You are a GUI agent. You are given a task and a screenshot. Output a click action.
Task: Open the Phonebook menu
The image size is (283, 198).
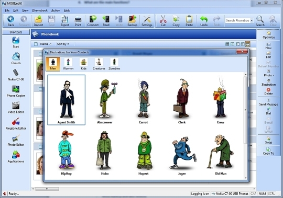click(x=40, y=10)
